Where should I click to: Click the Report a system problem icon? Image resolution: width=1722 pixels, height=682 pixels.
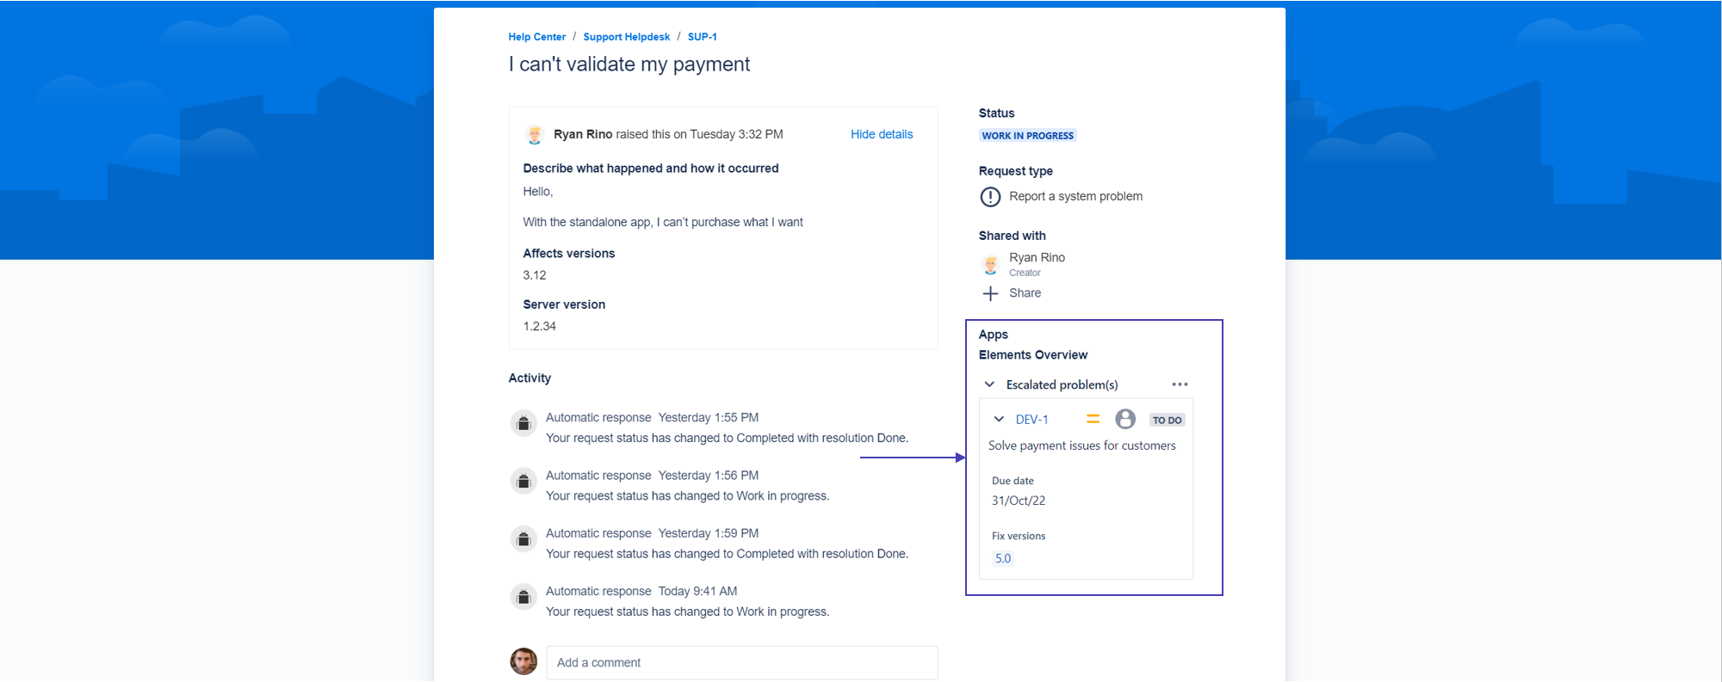(990, 197)
